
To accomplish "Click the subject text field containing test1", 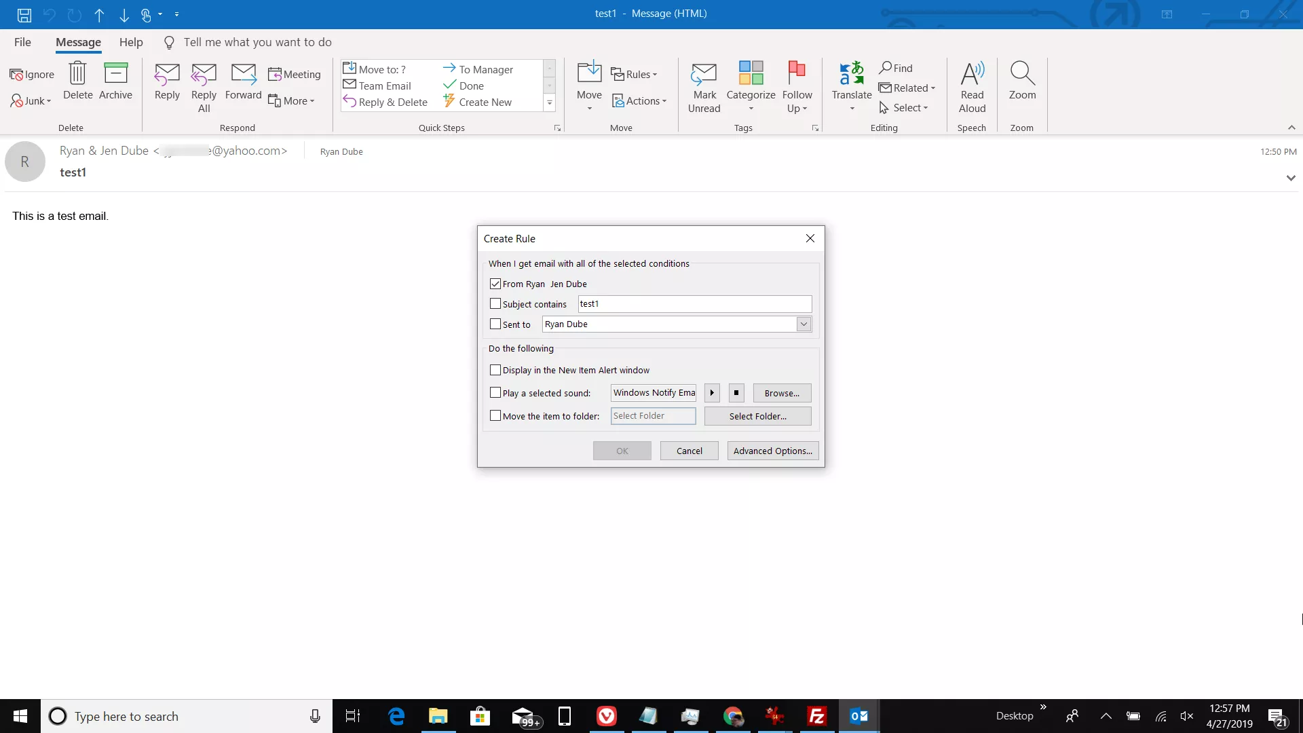I will coord(694,304).
